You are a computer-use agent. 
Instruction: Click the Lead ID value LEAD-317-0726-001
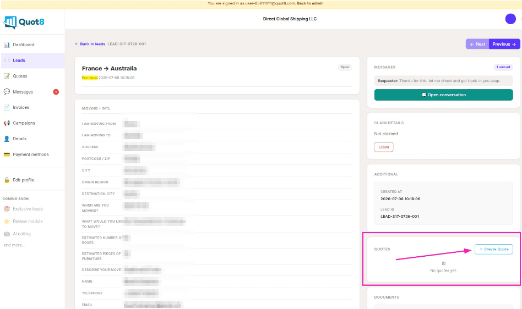coord(400,216)
